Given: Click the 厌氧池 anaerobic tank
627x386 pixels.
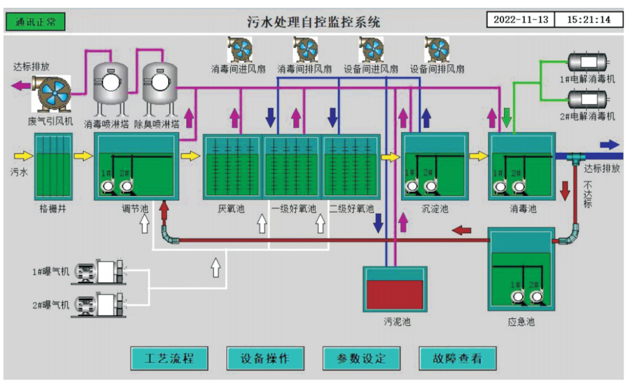Looking at the screenshot, I should pyautogui.click(x=233, y=167).
